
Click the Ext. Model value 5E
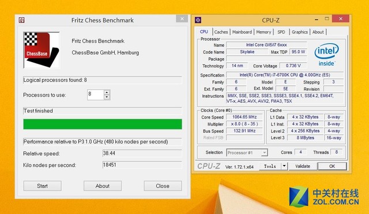[285, 89]
